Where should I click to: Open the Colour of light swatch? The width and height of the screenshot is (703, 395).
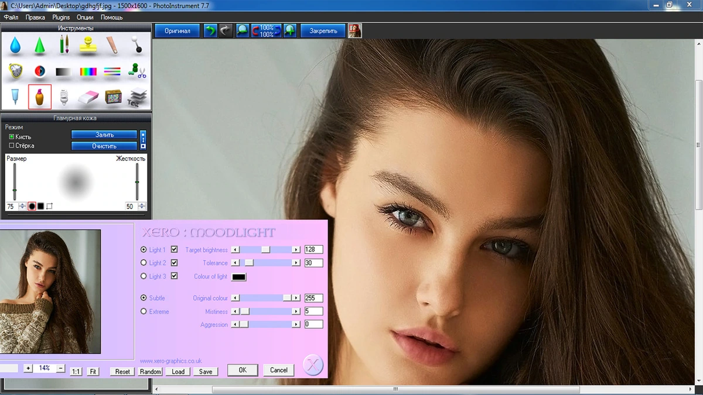pyautogui.click(x=239, y=277)
